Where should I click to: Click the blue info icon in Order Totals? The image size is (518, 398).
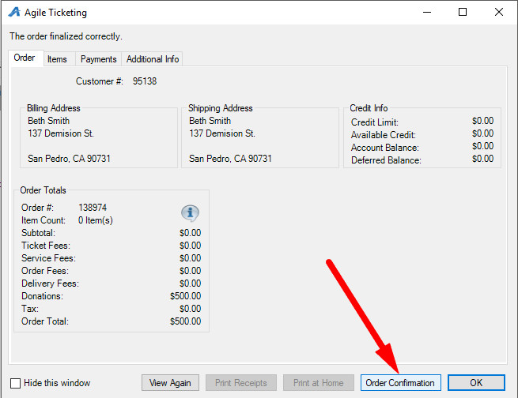click(x=190, y=213)
